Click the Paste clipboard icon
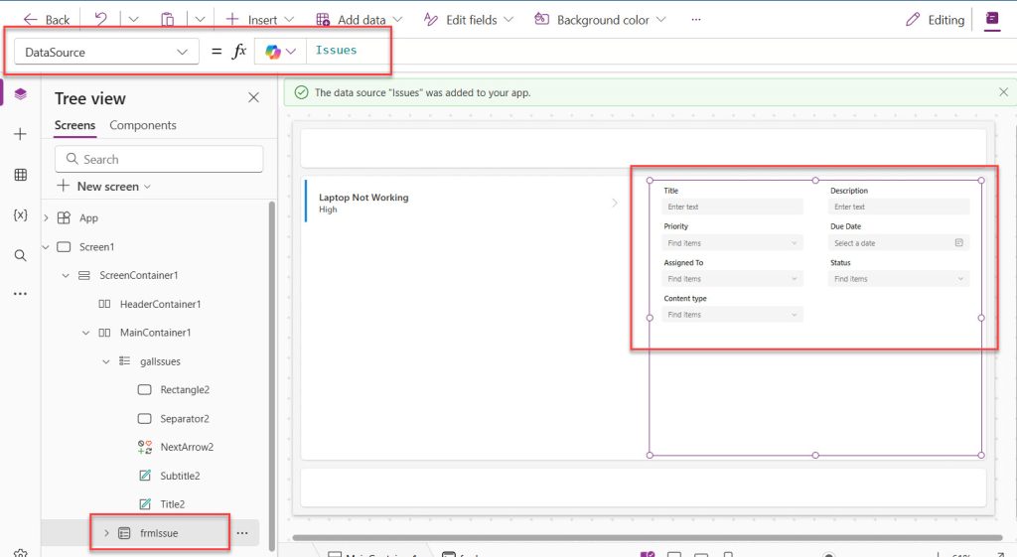1017x557 pixels. pyautogui.click(x=167, y=20)
